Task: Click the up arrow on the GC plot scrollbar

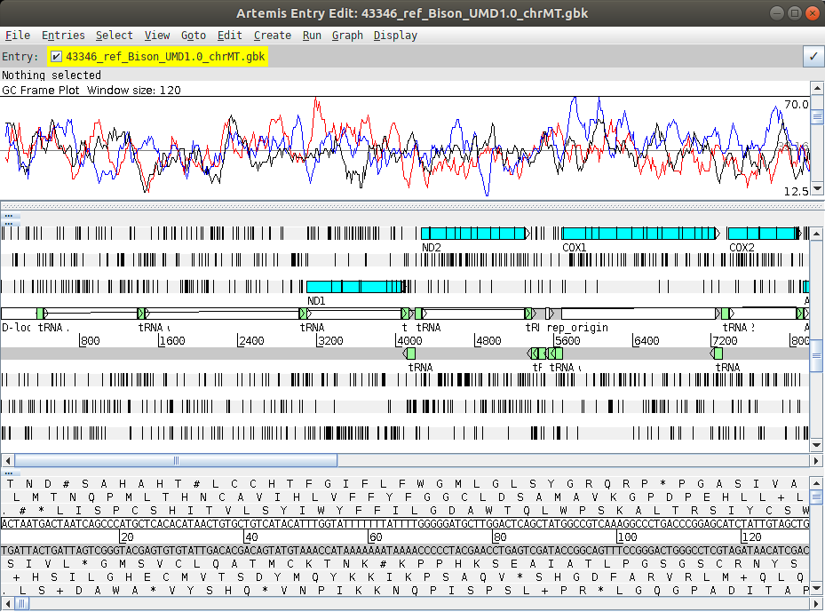Action: coord(817,88)
